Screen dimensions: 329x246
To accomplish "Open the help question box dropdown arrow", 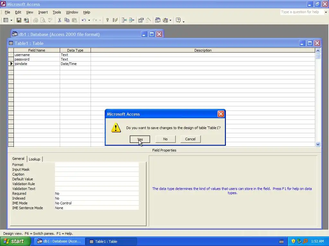I will [x=326, y=12].
